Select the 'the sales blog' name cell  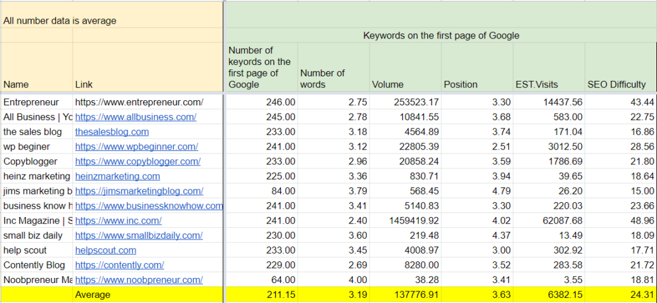click(x=37, y=132)
